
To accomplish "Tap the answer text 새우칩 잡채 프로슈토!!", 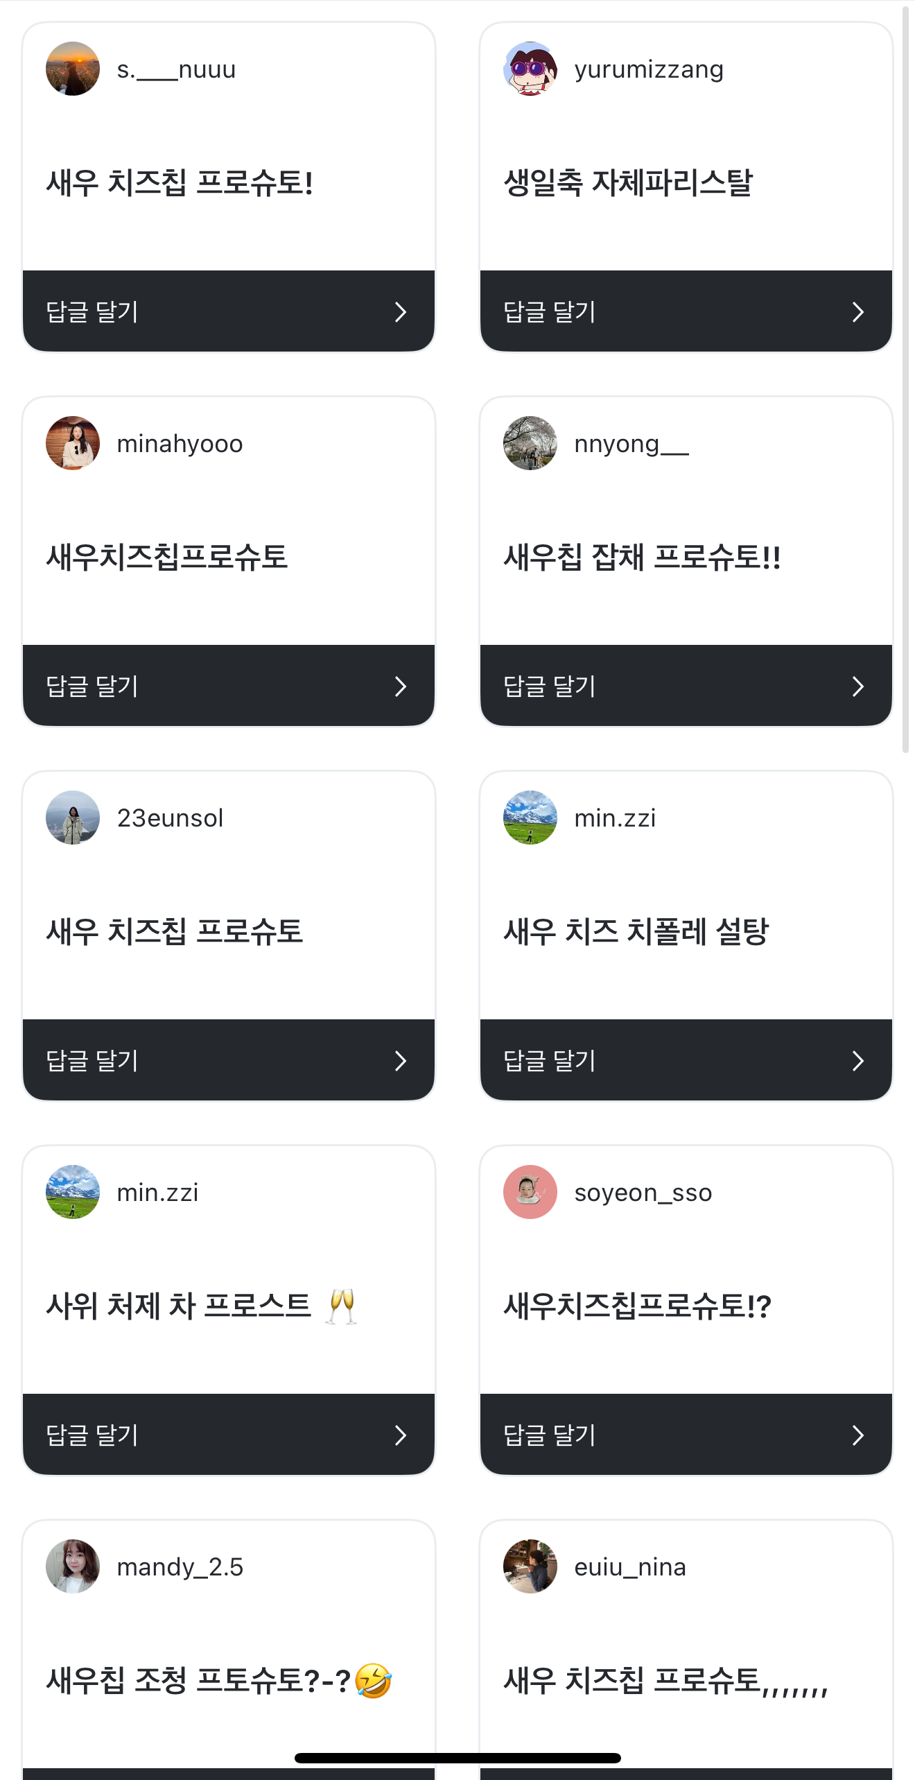I will coord(642,558).
